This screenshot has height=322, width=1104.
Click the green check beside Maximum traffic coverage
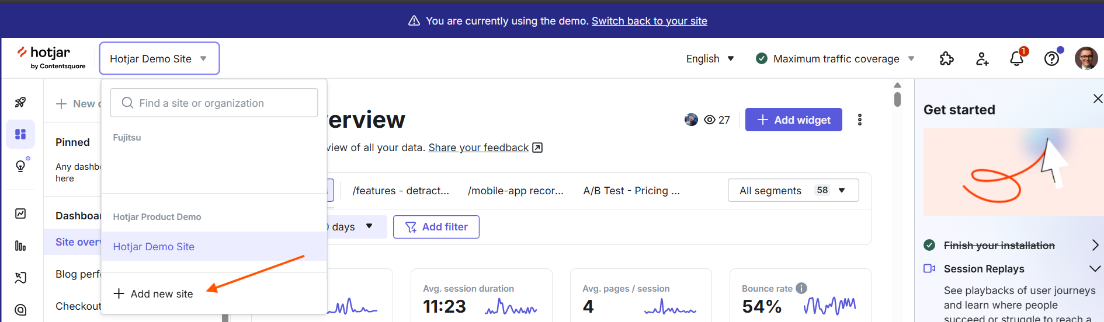click(x=762, y=58)
